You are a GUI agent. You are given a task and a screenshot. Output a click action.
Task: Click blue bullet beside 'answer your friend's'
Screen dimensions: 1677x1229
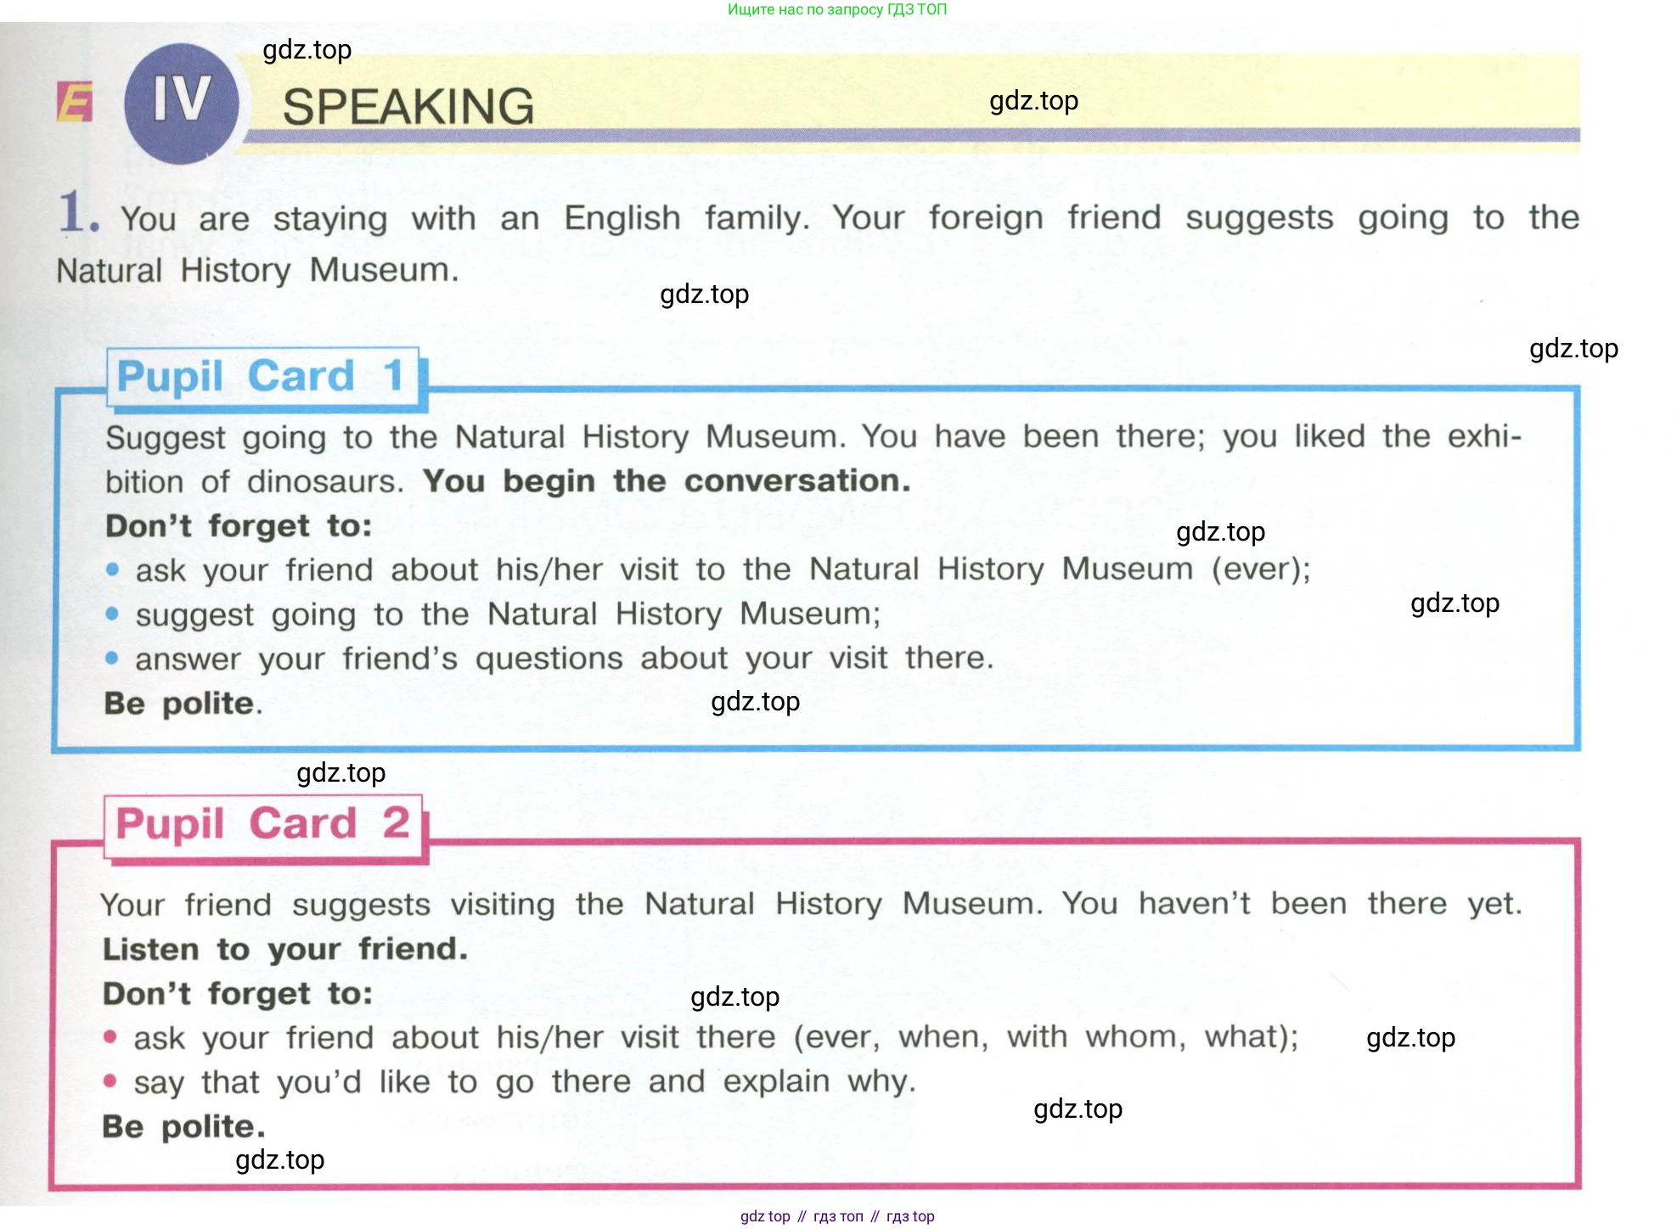pyautogui.click(x=112, y=658)
